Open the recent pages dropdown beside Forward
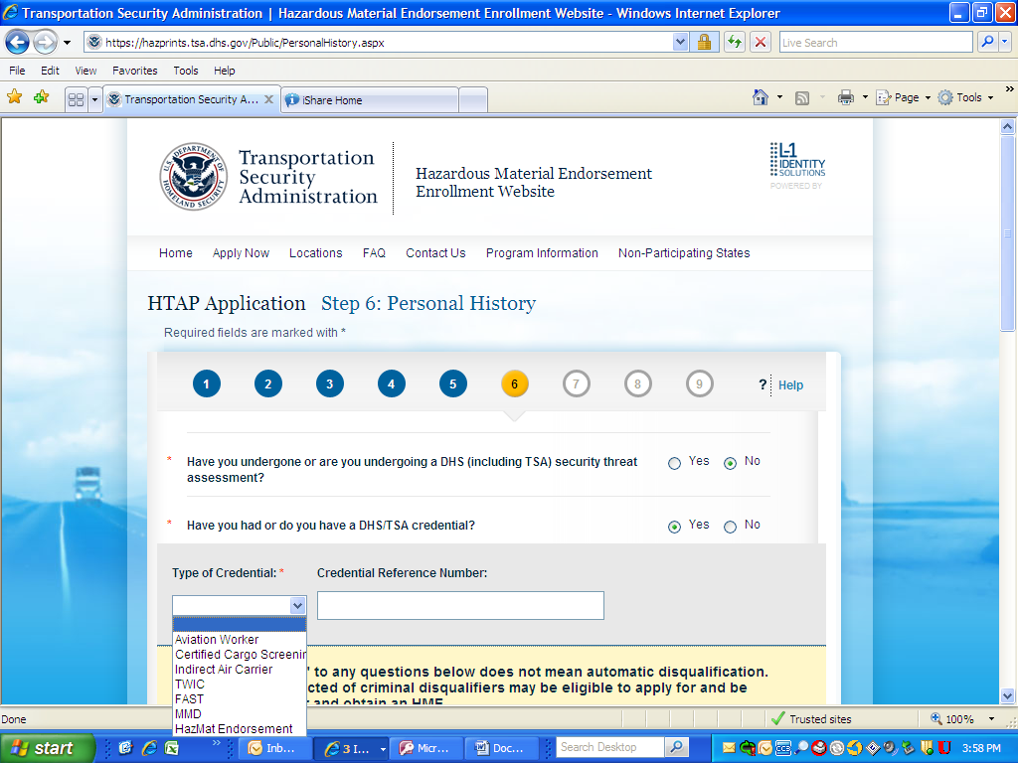Viewport: 1018px width, 763px height. click(67, 43)
